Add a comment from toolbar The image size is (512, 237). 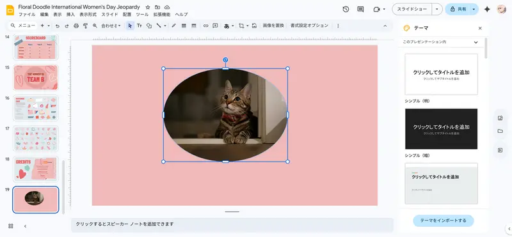[x=215, y=26]
